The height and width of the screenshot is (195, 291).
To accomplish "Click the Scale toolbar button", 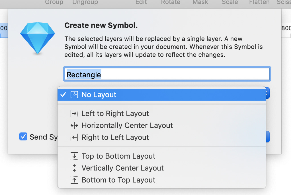I will click(x=230, y=2).
